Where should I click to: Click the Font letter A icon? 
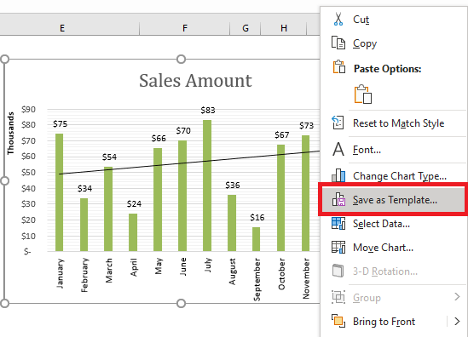338,149
